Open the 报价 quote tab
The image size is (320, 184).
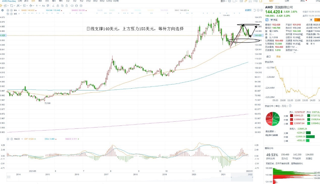pyautogui.click(x=271, y=1)
